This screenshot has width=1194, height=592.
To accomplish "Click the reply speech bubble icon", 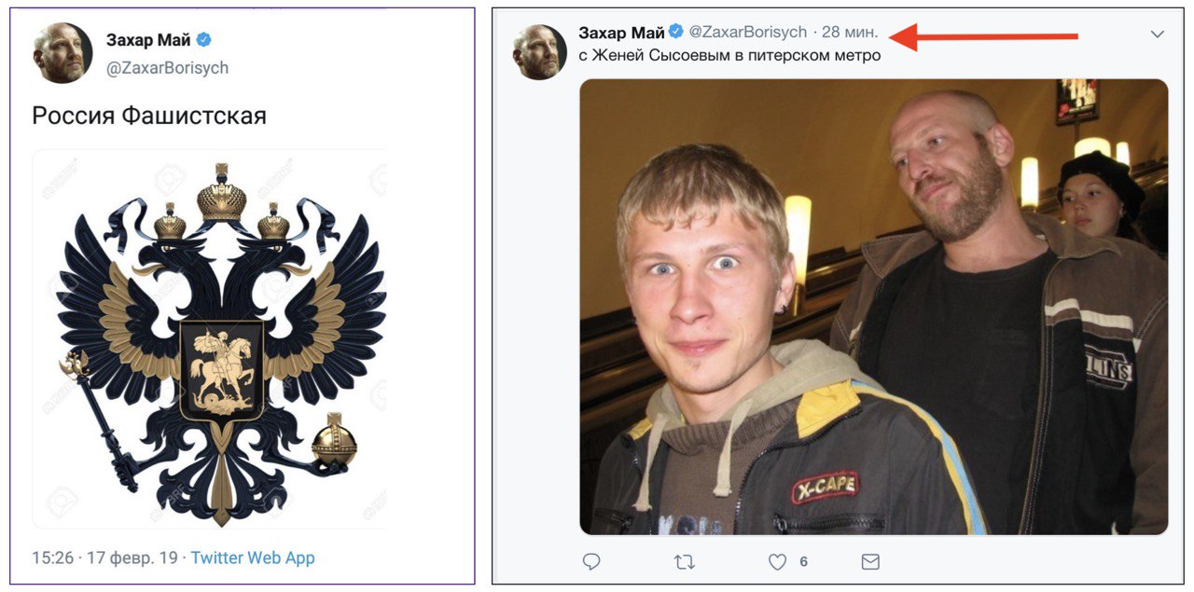I will coord(590,561).
